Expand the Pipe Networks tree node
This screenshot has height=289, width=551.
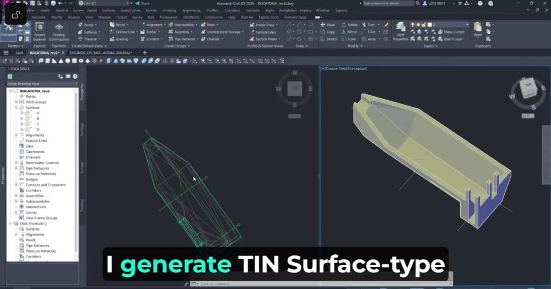(x=16, y=168)
